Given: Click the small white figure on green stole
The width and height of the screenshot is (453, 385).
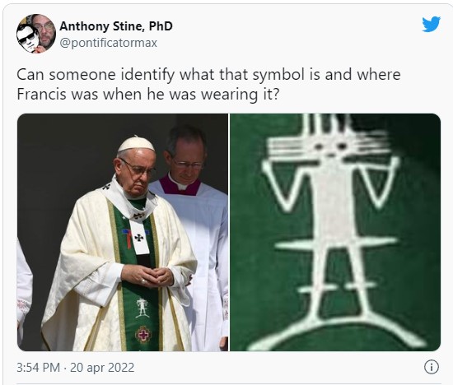Looking at the screenshot, I should coord(142,308).
